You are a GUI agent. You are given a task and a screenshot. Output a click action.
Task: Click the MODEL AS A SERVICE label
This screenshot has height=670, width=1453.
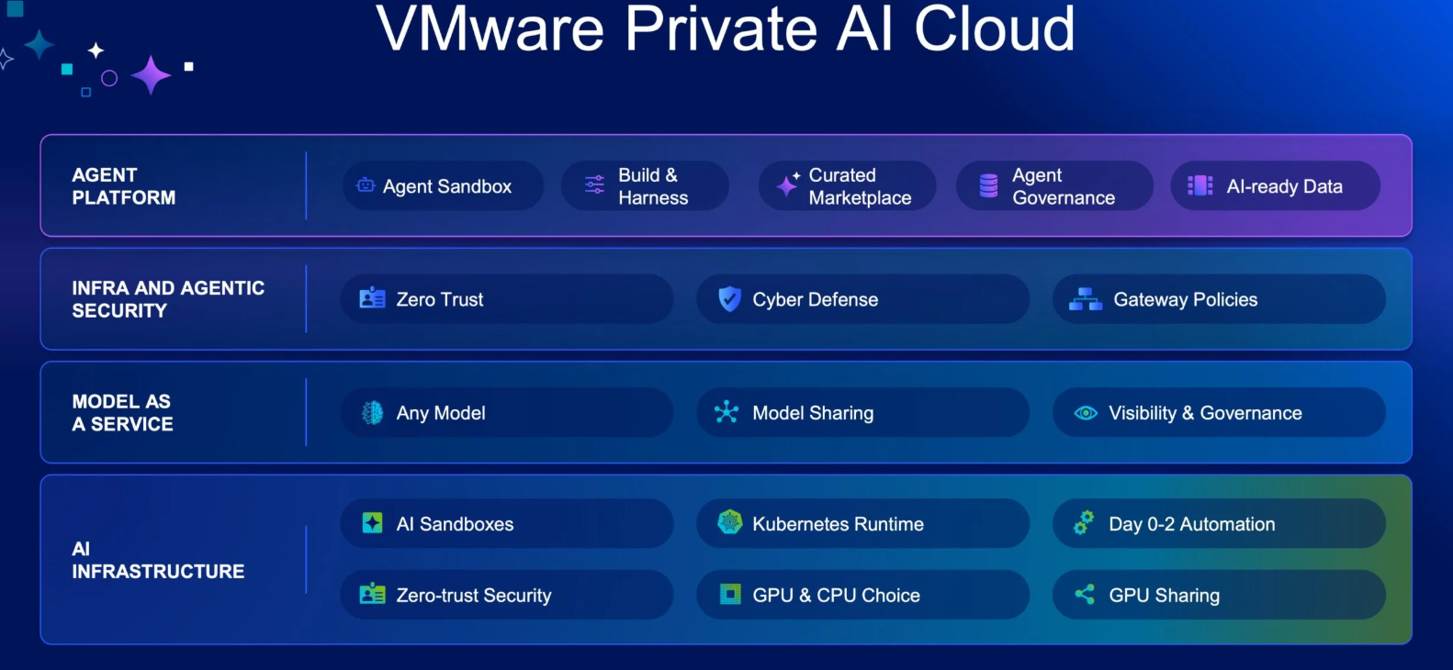[x=123, y=413]
